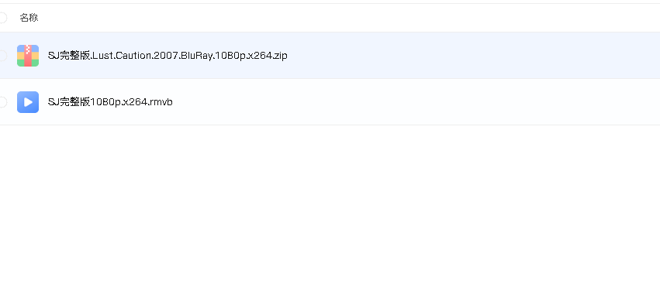Select the highlighted zip file row
Screen dimensions: 660x284
[330, 56]
